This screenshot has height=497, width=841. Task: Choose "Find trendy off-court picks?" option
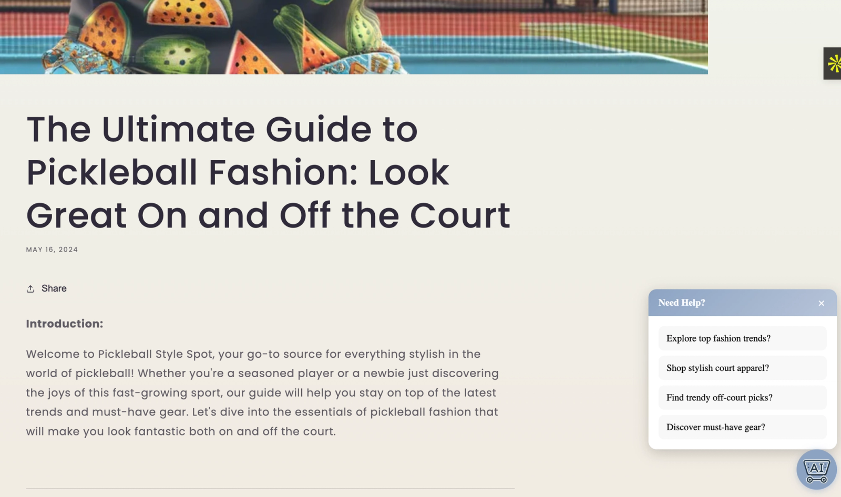[742, 398]
